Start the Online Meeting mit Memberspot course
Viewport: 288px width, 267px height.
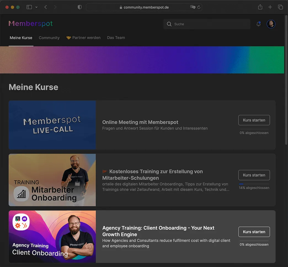(x=254, y=120)
